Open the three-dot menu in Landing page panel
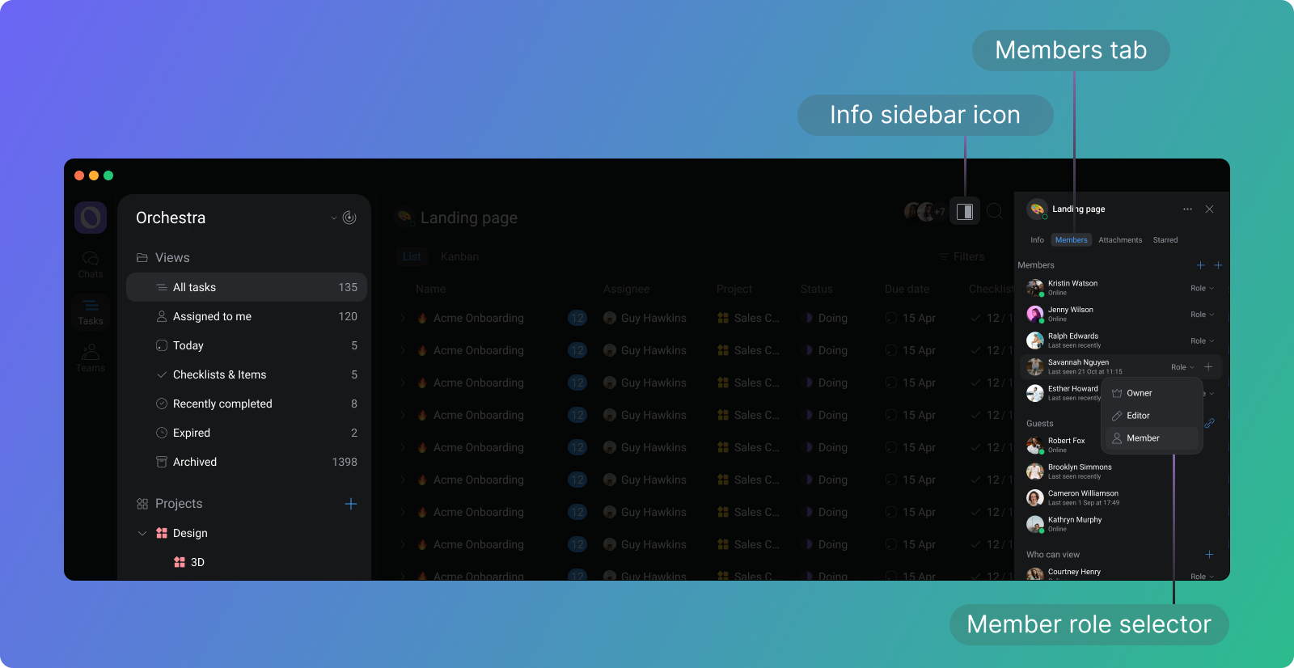 click(1187, 209)
